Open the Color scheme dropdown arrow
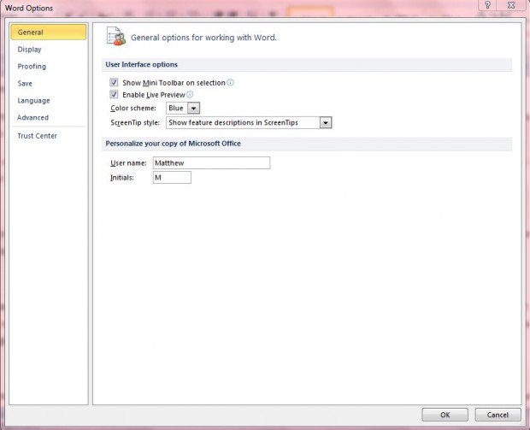 coord(194,109)
